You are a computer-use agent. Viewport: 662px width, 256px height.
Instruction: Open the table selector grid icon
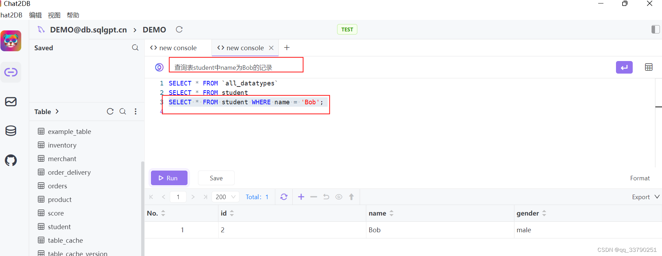[x=649, y=67]
